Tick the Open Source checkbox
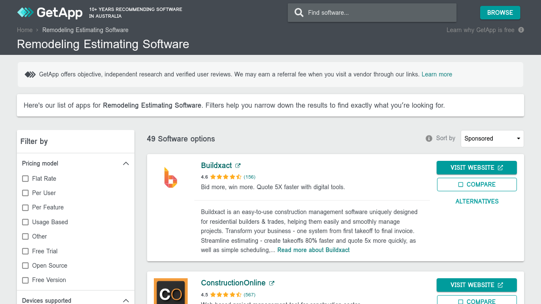The image size is (541, 304). [x=25, y=266]
